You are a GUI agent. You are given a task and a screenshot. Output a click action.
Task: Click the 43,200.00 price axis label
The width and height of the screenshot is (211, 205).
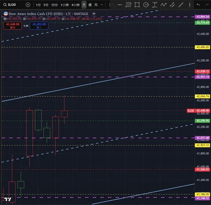point(203,61)
